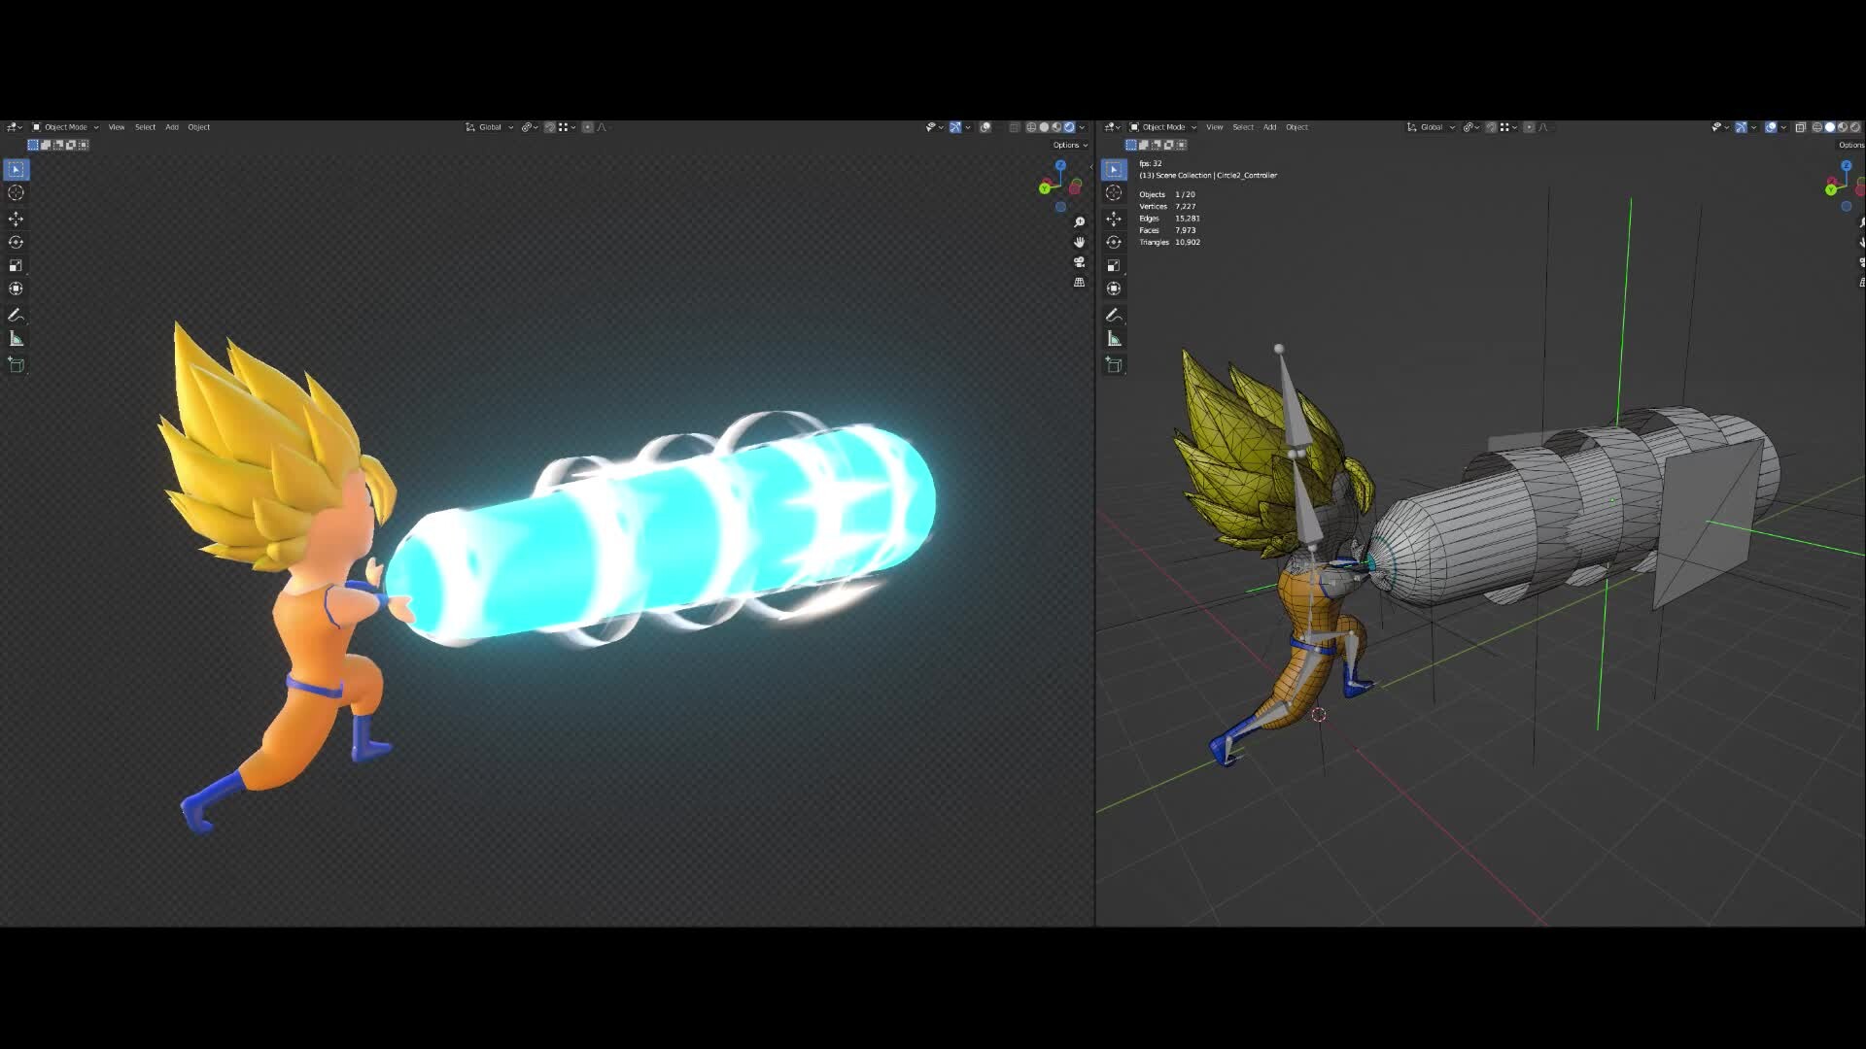Screen dimensions: 1866x1049
Task: Select the Select Box tool in right viewport
Action: tap(1114, 169)
